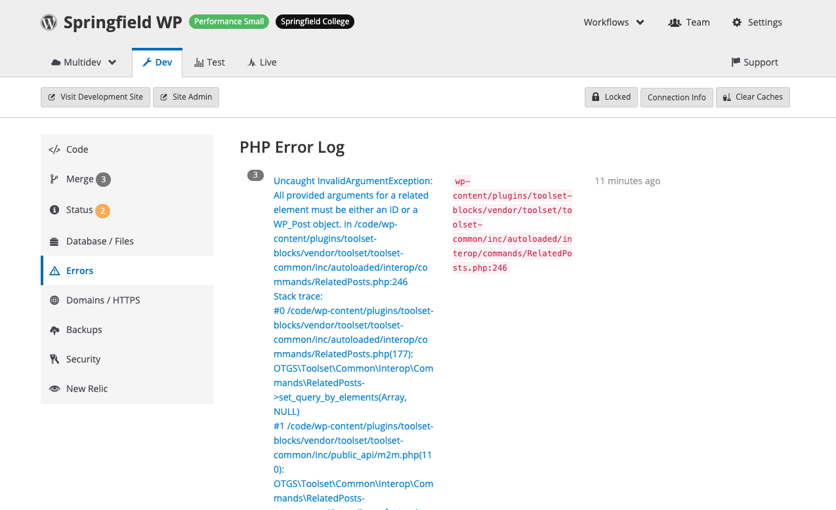
Task: Click the New Relic eye icon
Action: (x=54, y=389)
